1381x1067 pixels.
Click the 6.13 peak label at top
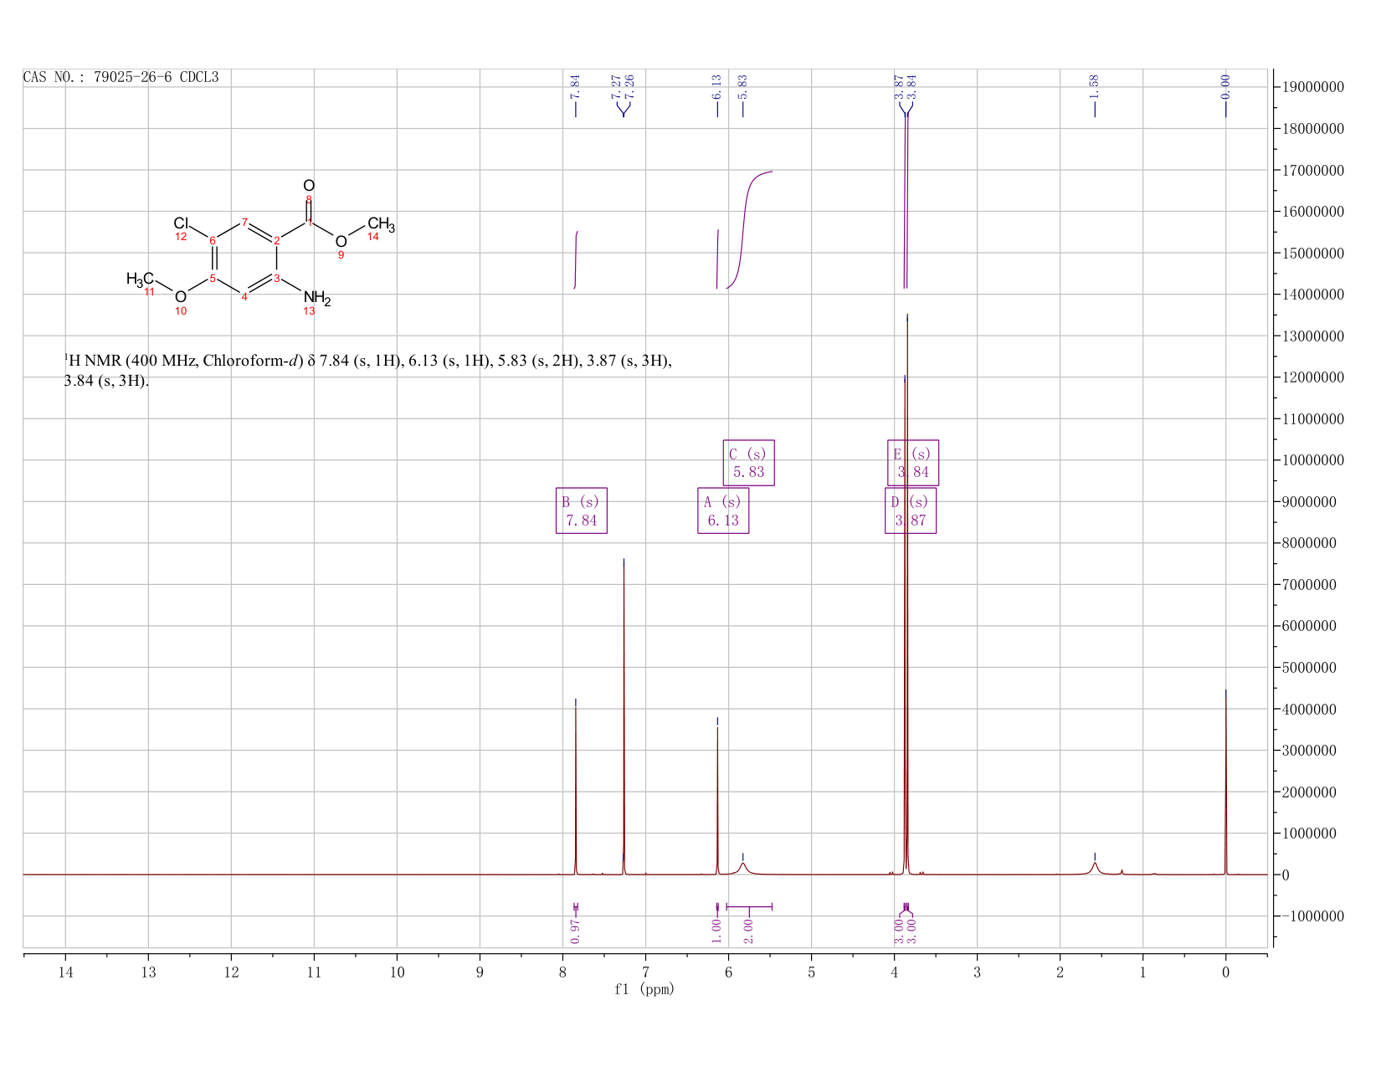coord(717,86)
